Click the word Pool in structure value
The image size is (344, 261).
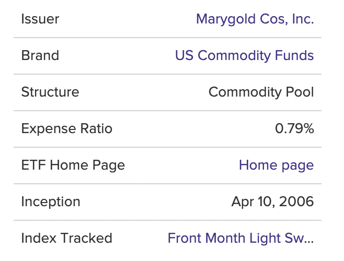coord(300,92)
